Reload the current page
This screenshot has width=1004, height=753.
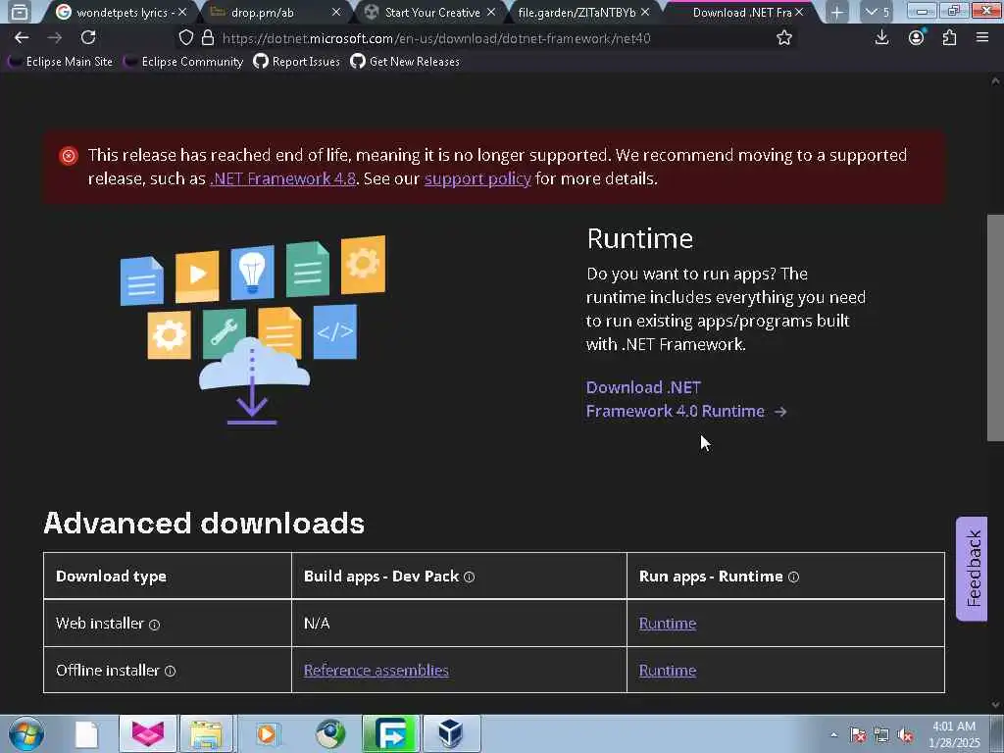pos(88,38)
